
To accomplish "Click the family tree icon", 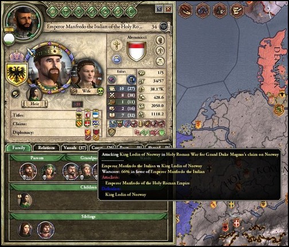I will [x=160, y=50].
